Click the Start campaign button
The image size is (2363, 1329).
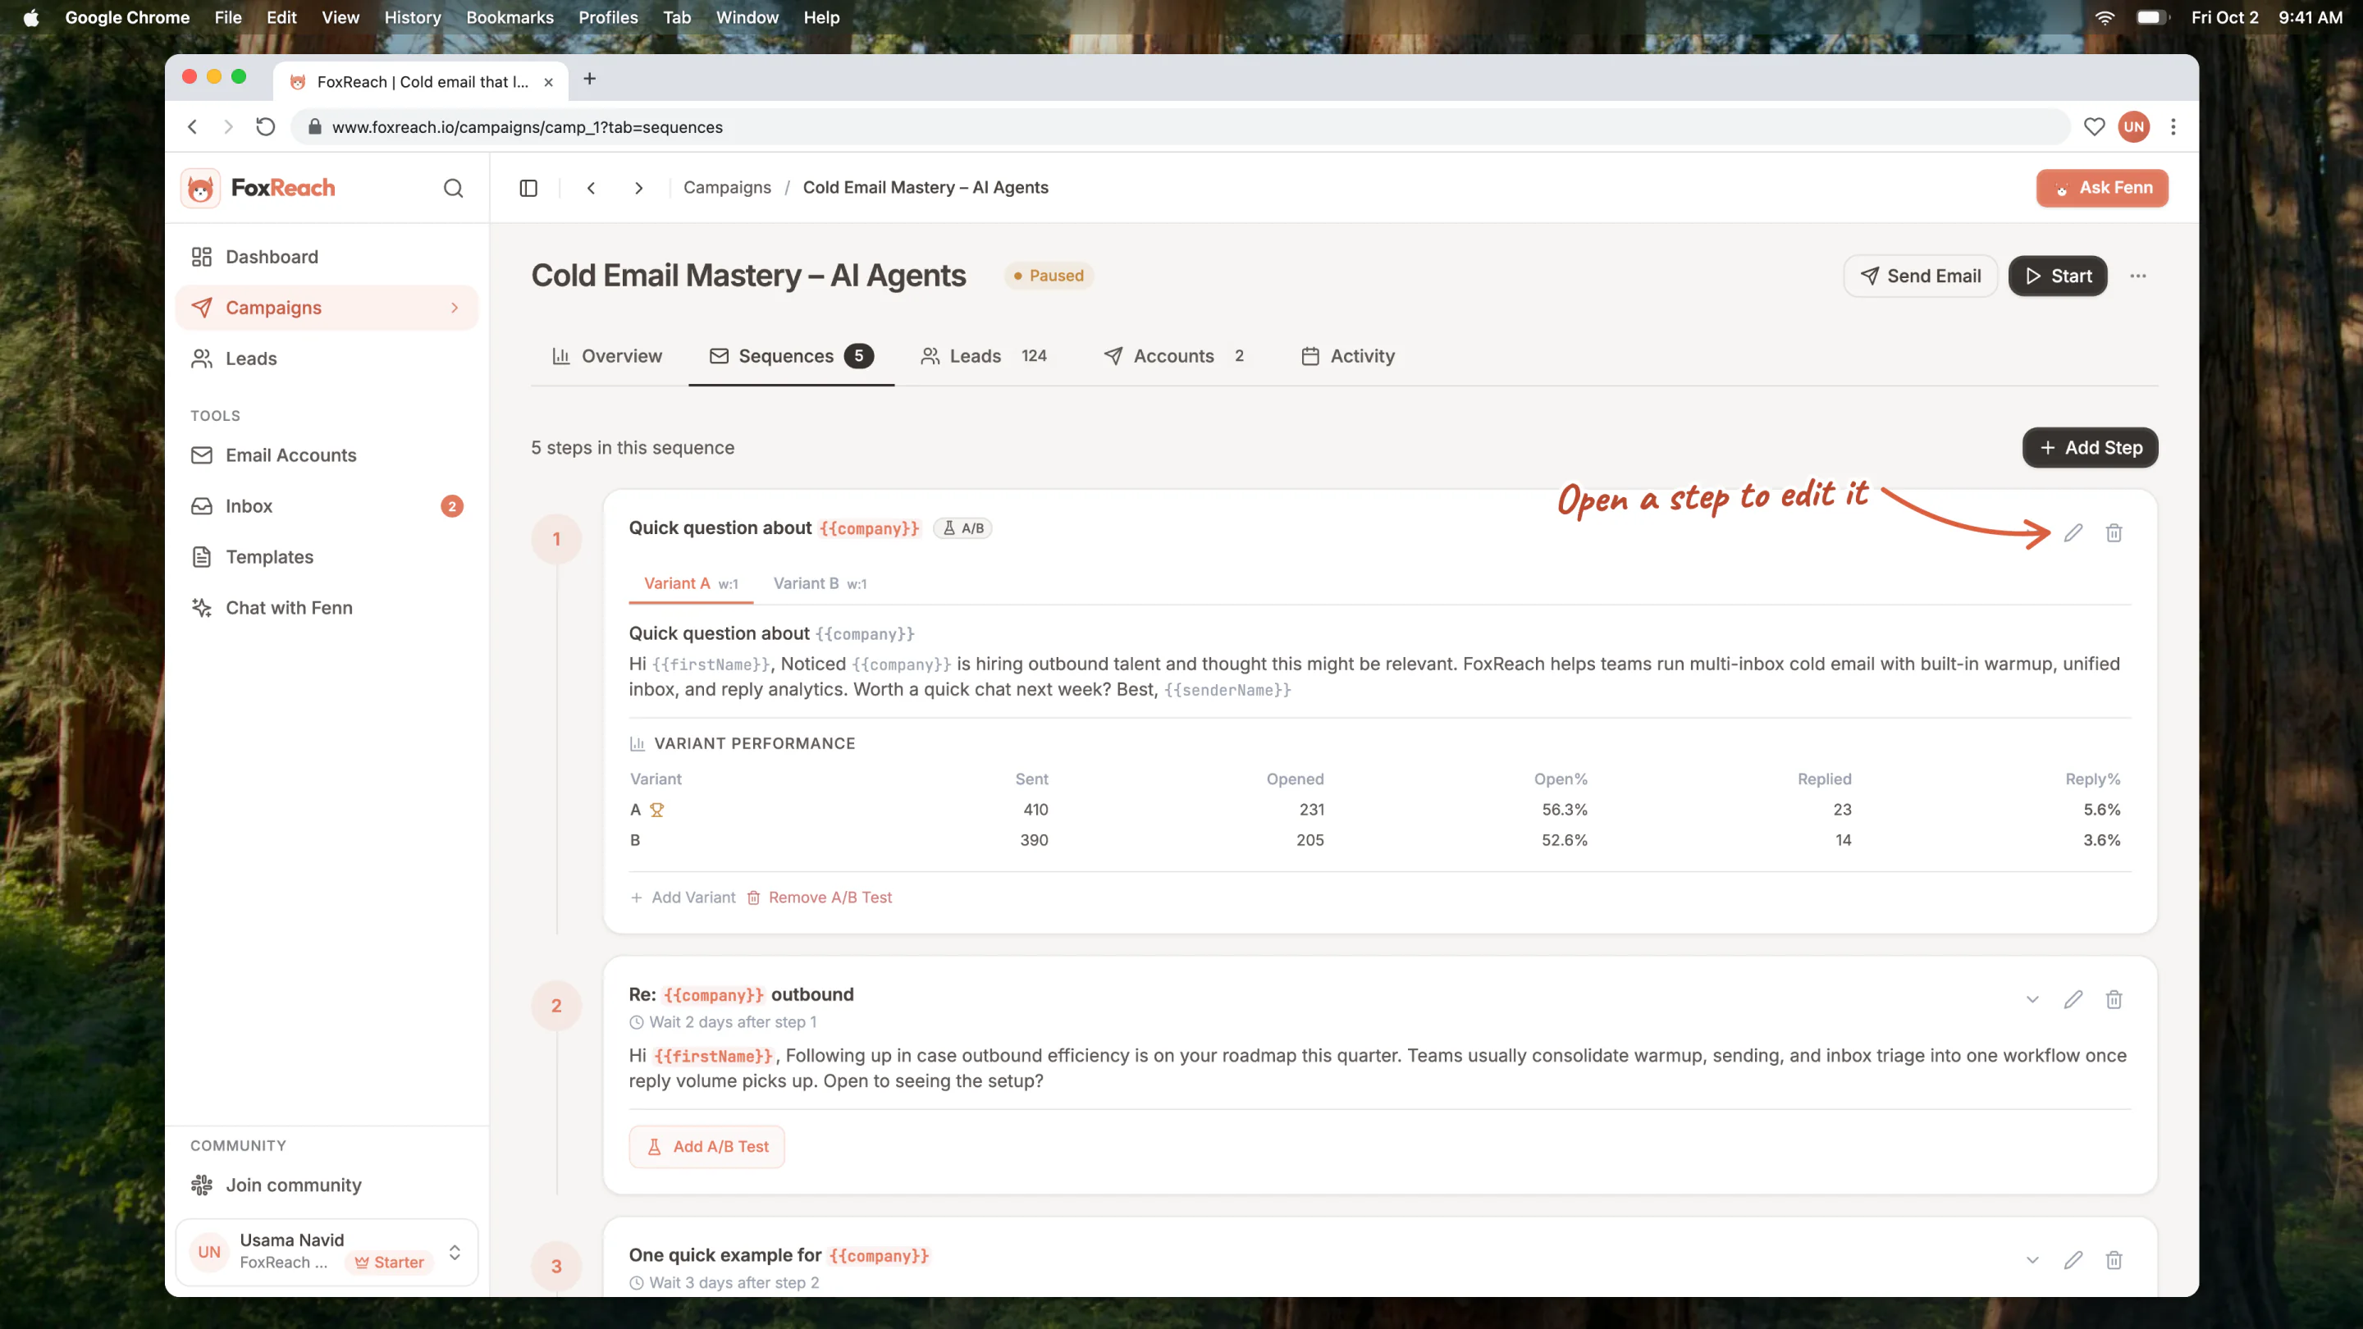click(2058, 276)
